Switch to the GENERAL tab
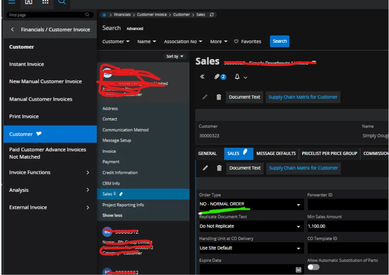Screen dimensions: 389x275 [208, 154]
